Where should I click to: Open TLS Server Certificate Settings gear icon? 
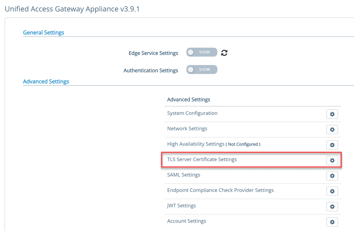pos(332,160)
